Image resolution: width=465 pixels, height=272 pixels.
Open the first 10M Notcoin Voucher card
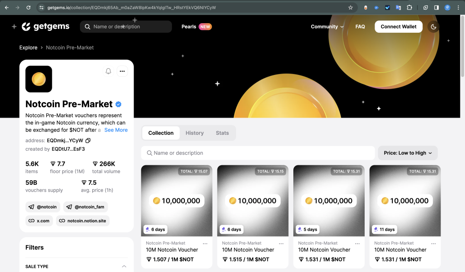pos(177,201)
